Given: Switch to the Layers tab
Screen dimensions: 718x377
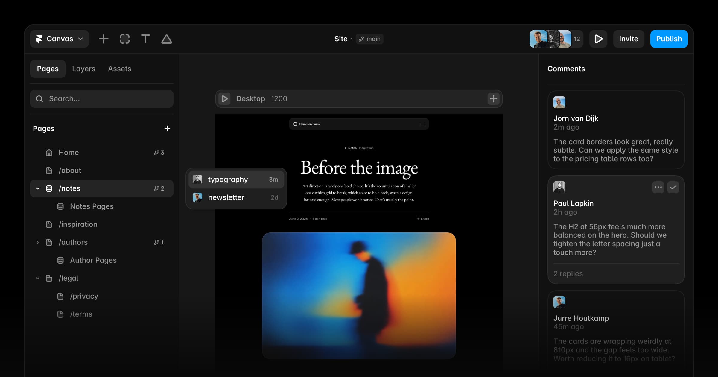Looking at the screenshot, I should point(84,69).
